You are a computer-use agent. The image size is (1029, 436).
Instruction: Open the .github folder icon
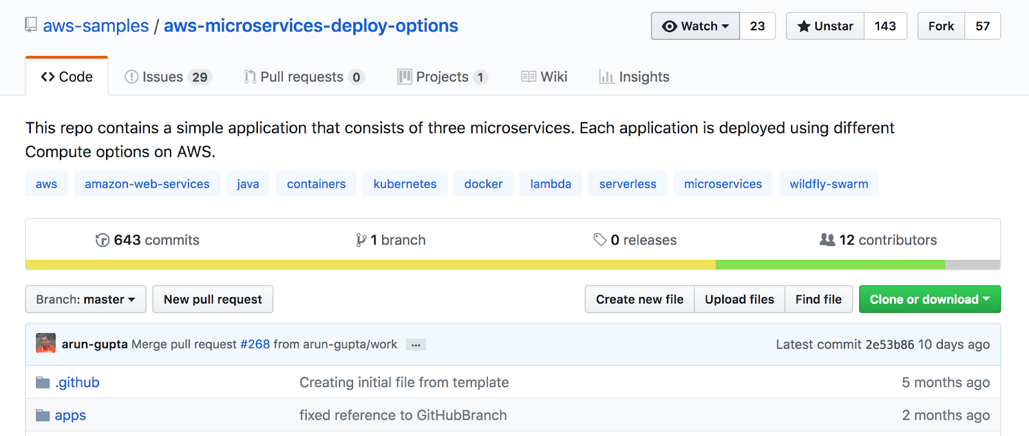pyautogui.click(x=43, y=383)
